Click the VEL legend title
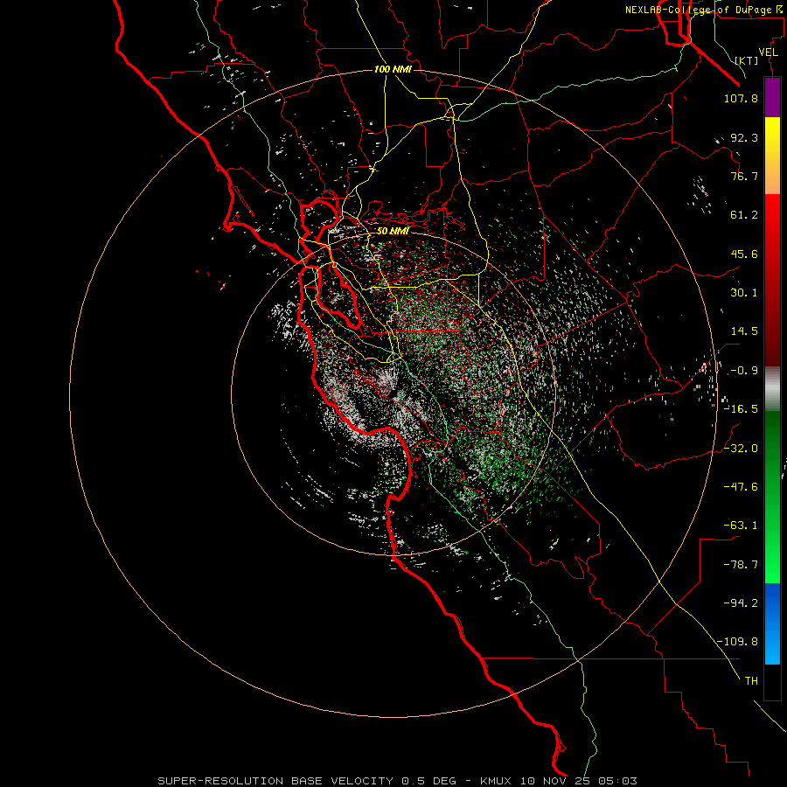 click(x=768, y=52)
